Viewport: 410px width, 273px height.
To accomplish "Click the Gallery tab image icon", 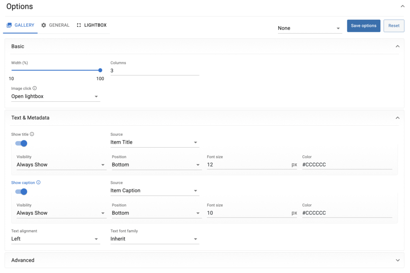I will point(9,25).
